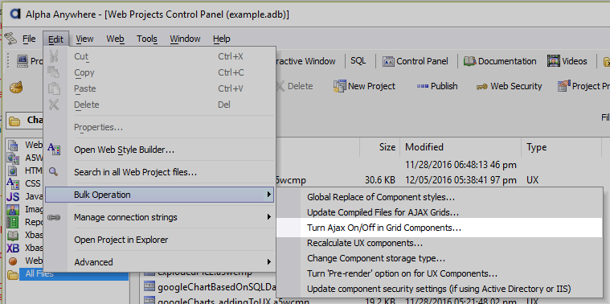The width and height of the screenshot is (610, 304).
Task: Click the SQL toolbar button
Action: pos(358,61)
